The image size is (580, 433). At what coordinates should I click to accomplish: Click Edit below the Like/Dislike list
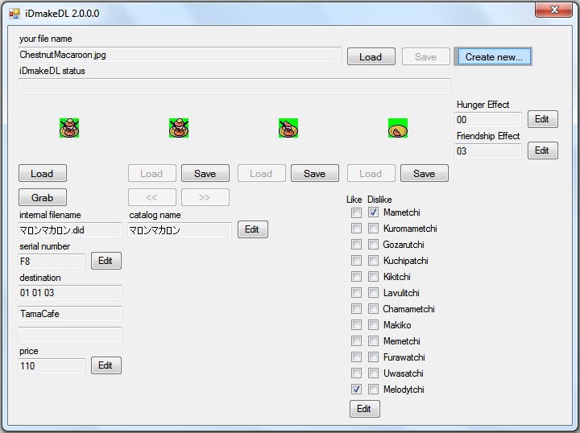click(365, 409)
